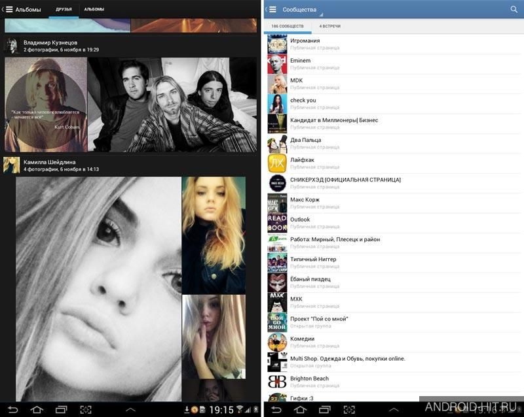Open the Brighton Beach BB logo icon
524x417 pixels.
277,382
